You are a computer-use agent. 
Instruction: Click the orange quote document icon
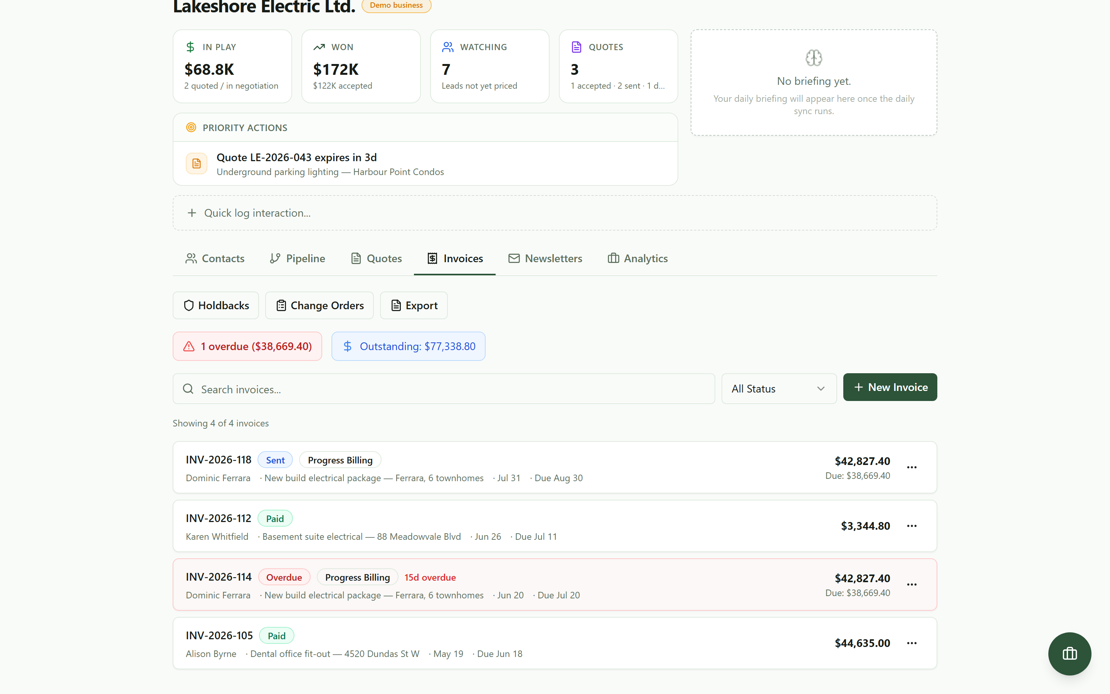(196, 163)
